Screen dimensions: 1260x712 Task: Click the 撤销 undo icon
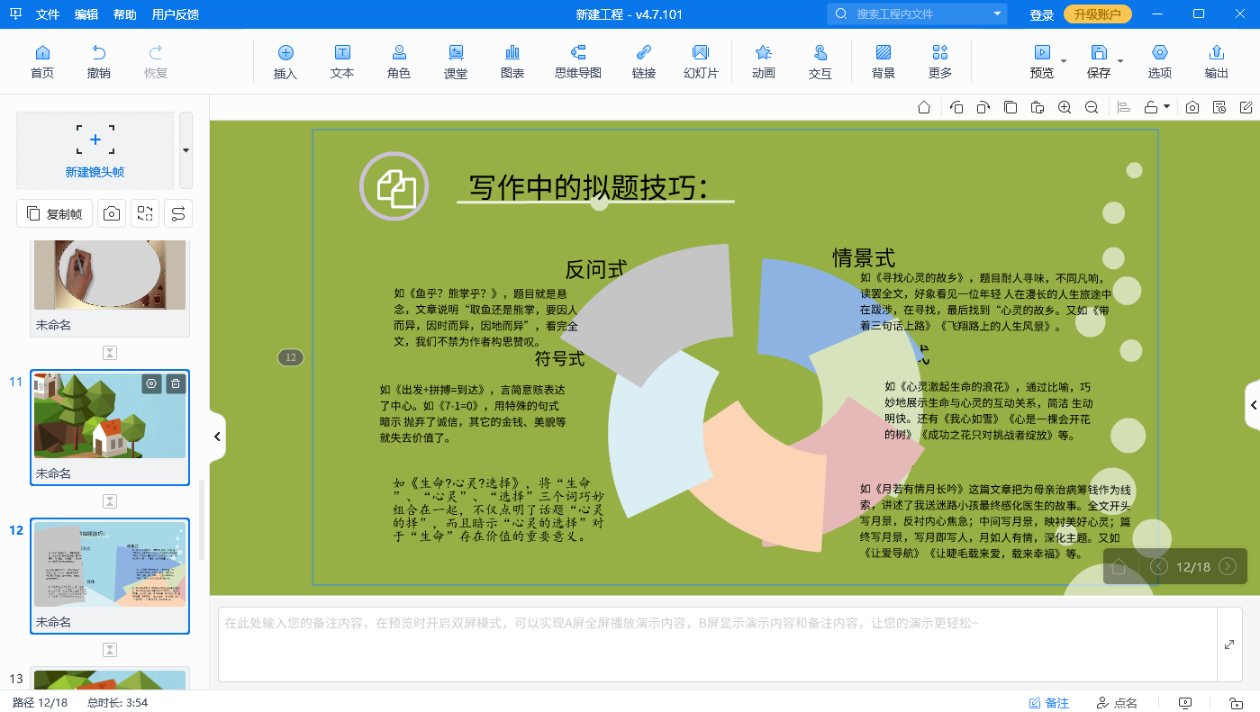point(99,61)
